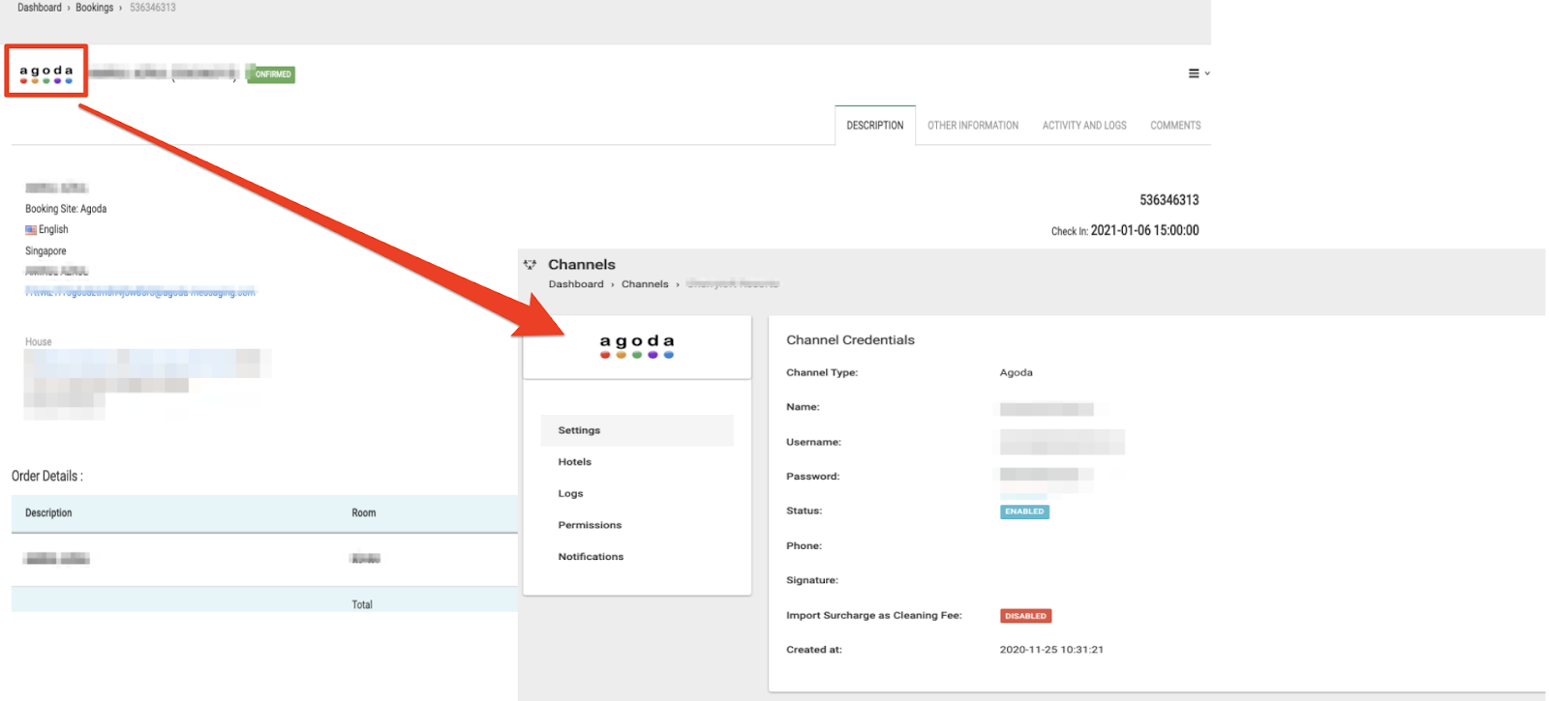Click check-in time 2021-01-06 15:00:00
Image resolution: width=1549 pixels, height=701 pixels.
pyautogui.click(x=1144, y=231)
